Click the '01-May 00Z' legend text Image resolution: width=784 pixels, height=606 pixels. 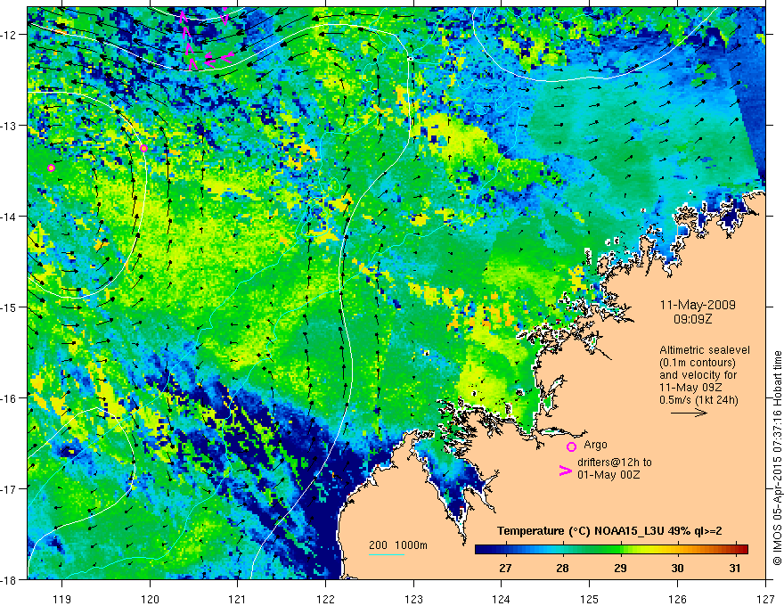(608, 474)
